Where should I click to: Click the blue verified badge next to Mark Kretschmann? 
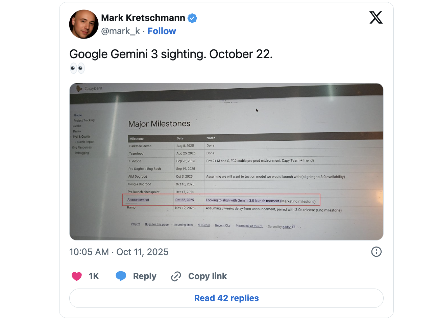(x=192, y=18)
